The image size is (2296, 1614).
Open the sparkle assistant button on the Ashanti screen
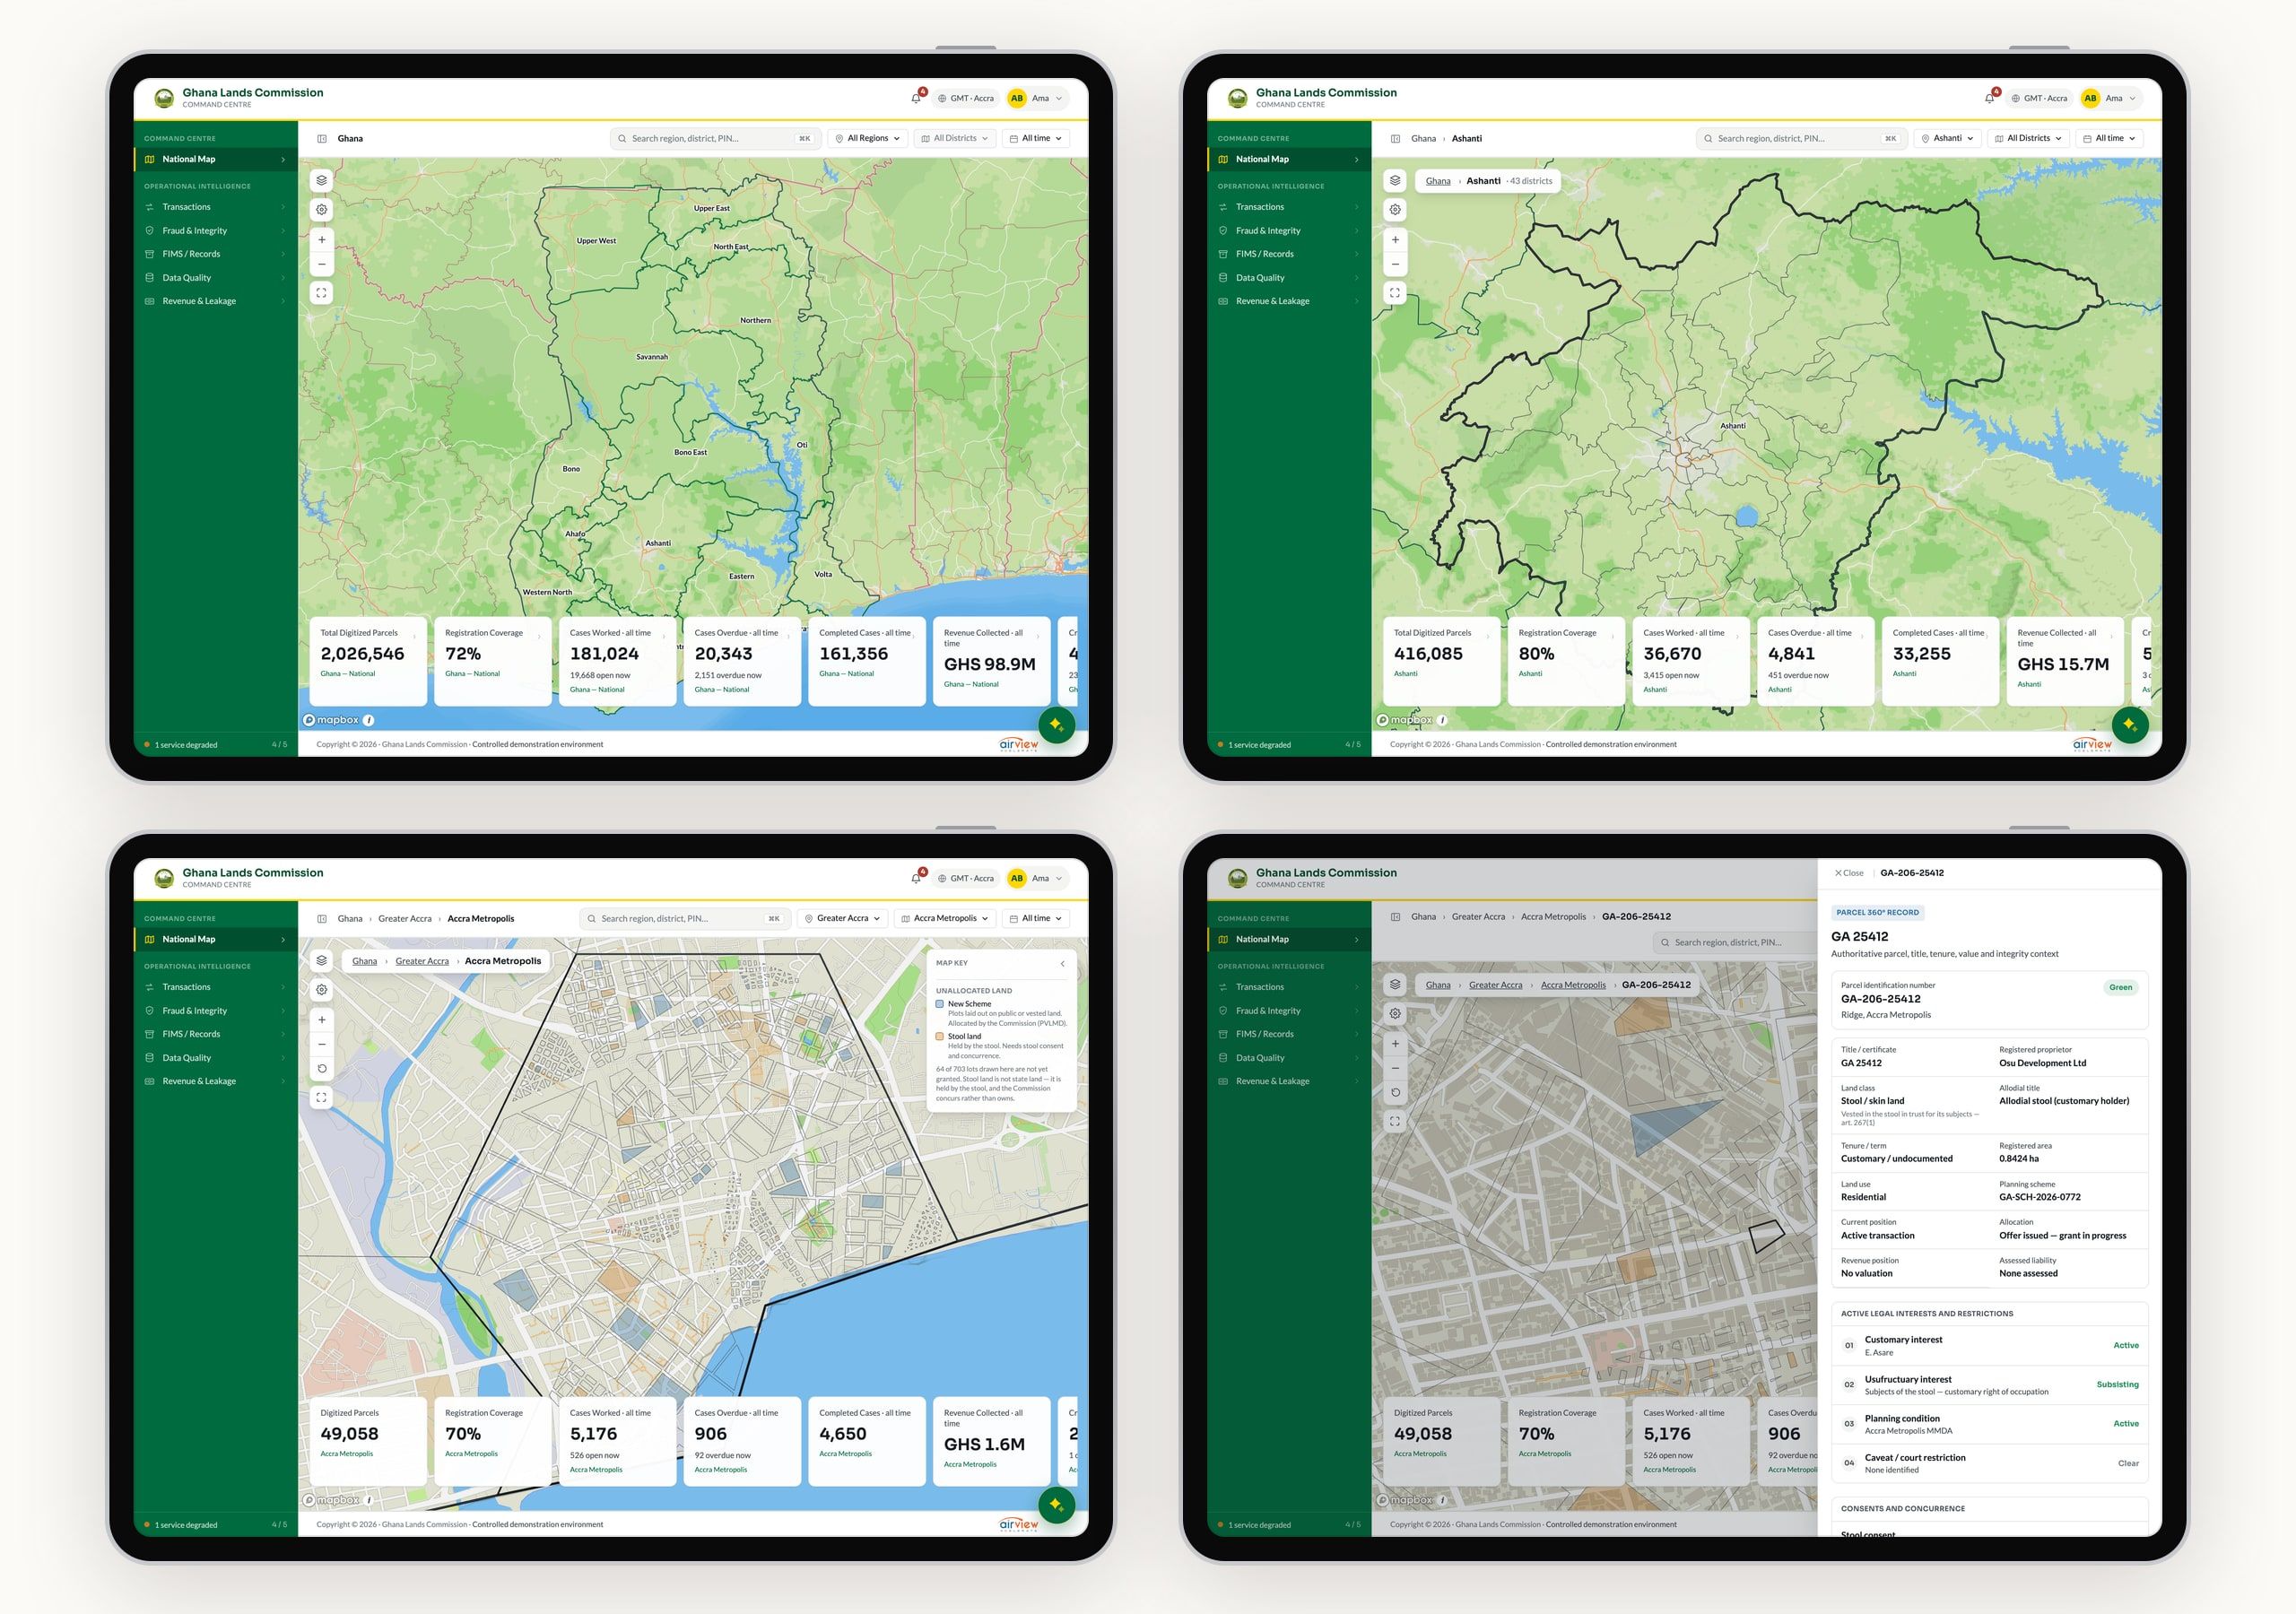(2130, 725)
